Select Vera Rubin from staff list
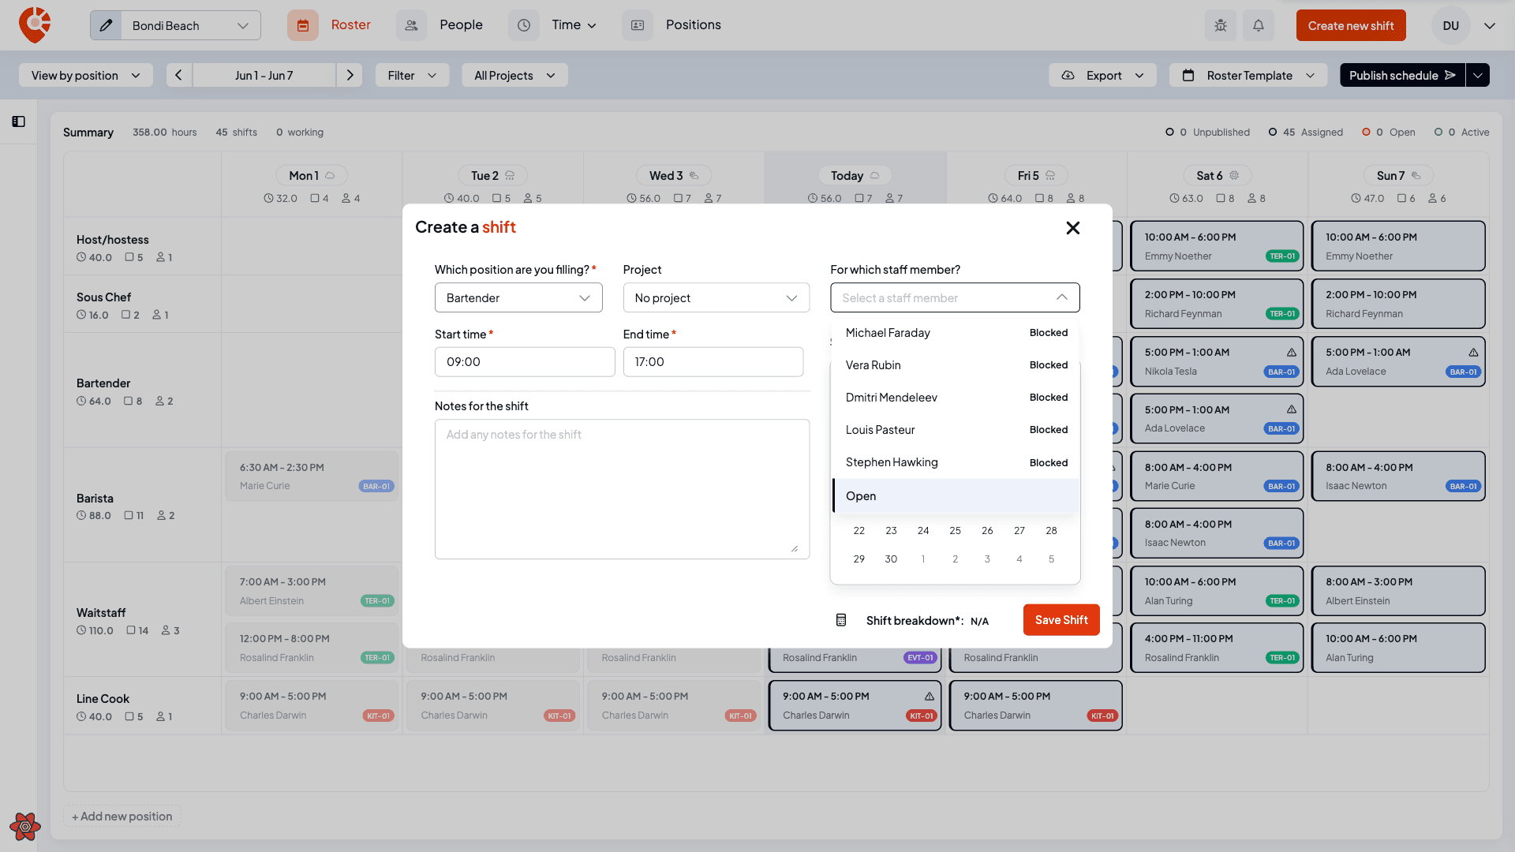Screen dimensions: 1515x852 [956, 365]
